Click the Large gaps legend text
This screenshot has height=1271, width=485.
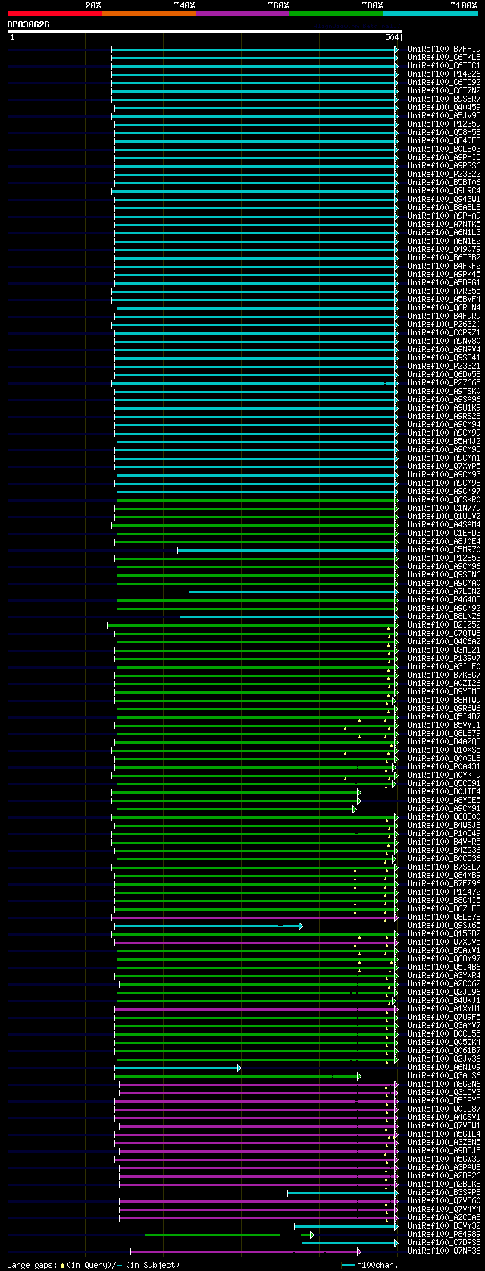[93, 1264]
